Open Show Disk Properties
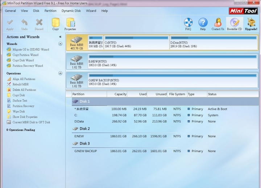The width and height of the screenshot is (261, 188). [25, 117]
